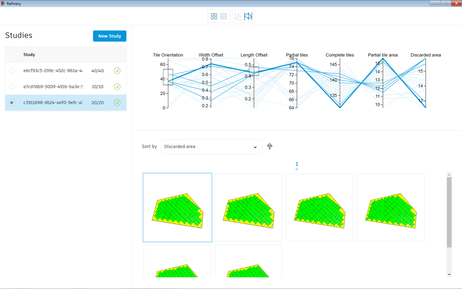Click the Length Offset axis filter box

tap(254, 71)
